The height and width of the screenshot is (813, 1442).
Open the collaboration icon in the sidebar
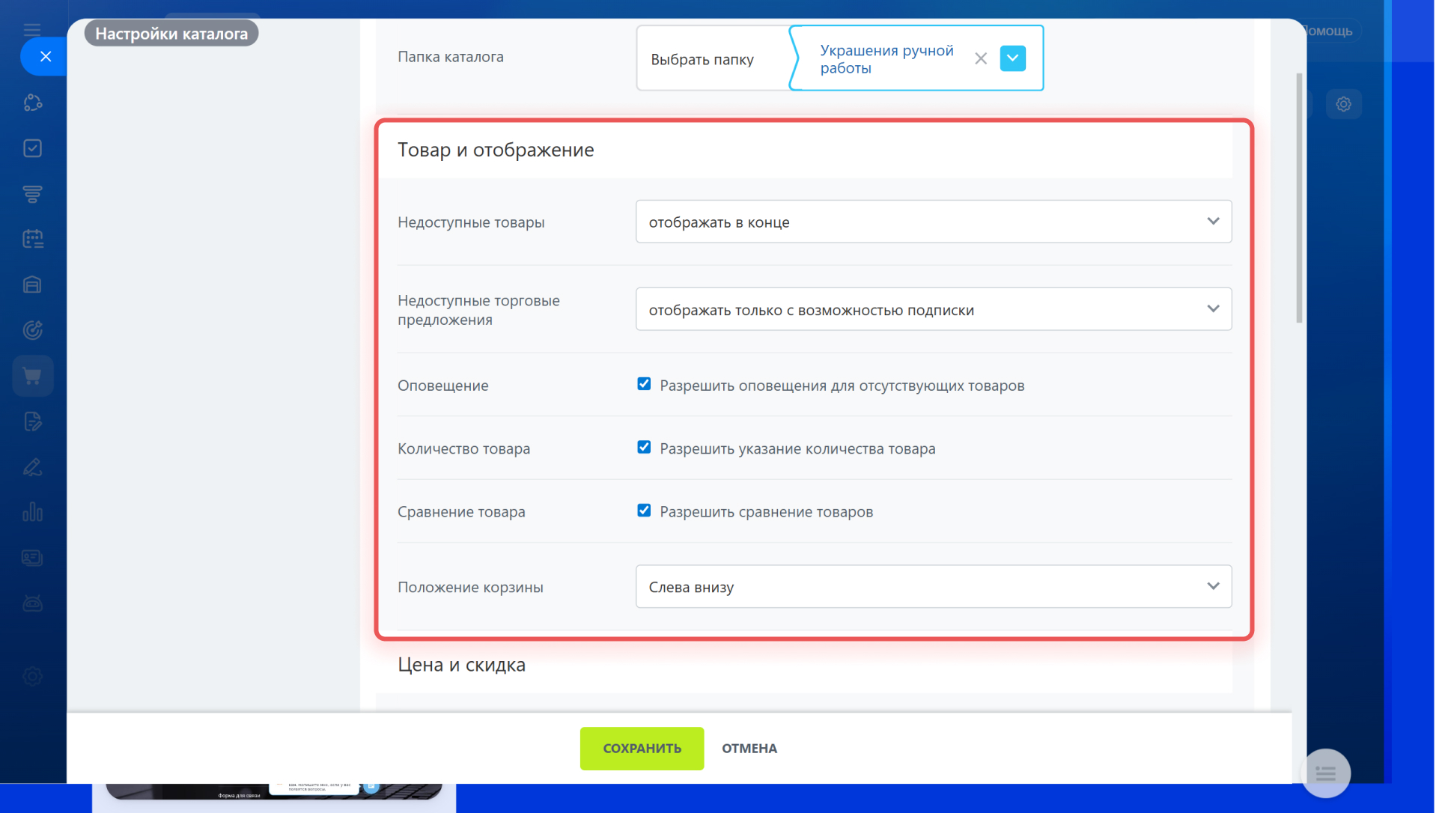pyautogui.click(x=32, y=103)
